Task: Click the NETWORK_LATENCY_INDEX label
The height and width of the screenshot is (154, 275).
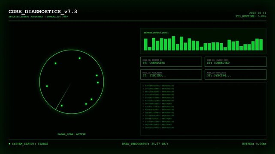Action: 156,33
